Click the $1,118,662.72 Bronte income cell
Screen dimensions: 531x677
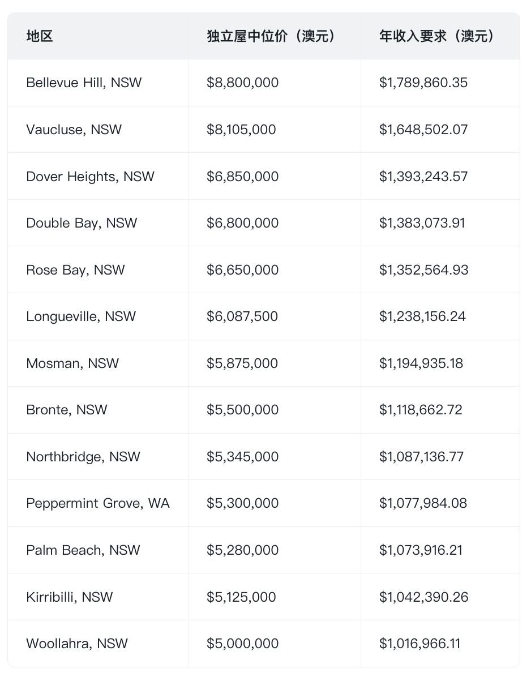[x=421, y=410]
